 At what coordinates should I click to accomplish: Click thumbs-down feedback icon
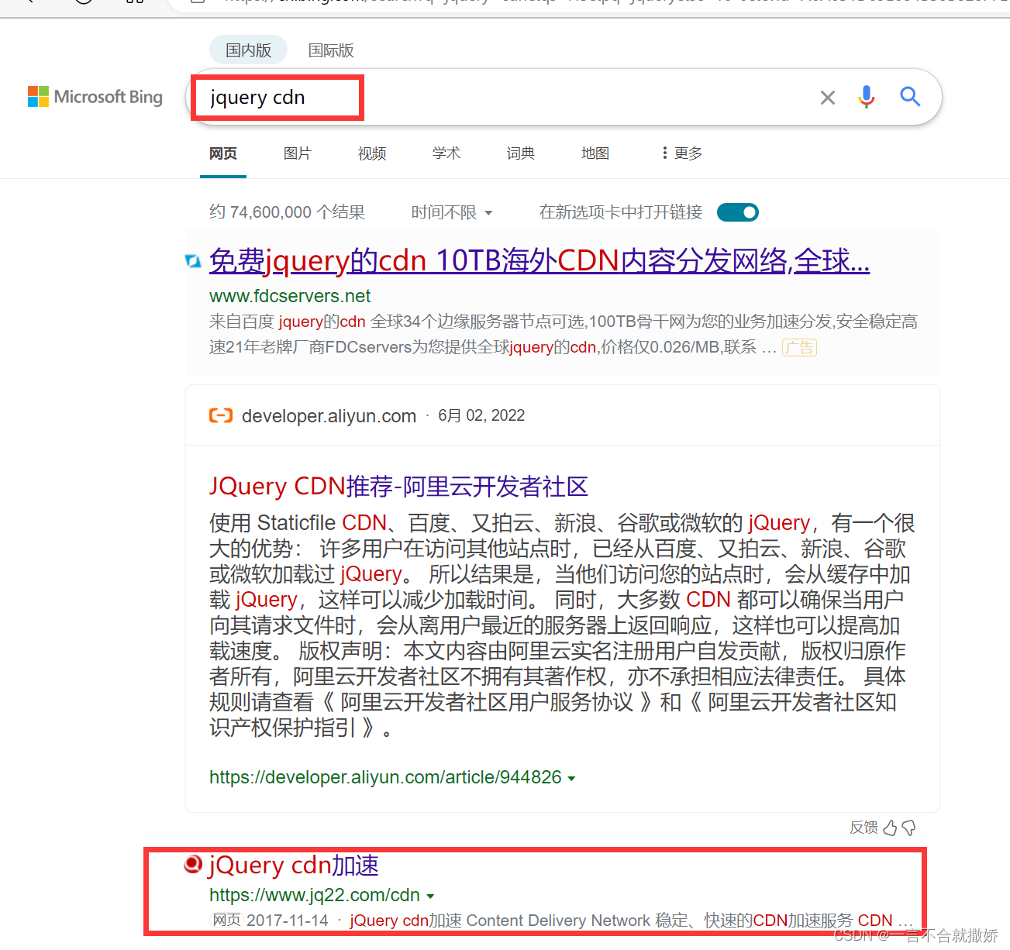tap(908, 828)
